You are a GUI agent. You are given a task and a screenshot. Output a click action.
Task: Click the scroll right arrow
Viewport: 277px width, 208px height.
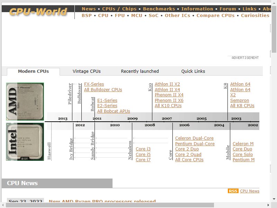(x=268, y=205)
